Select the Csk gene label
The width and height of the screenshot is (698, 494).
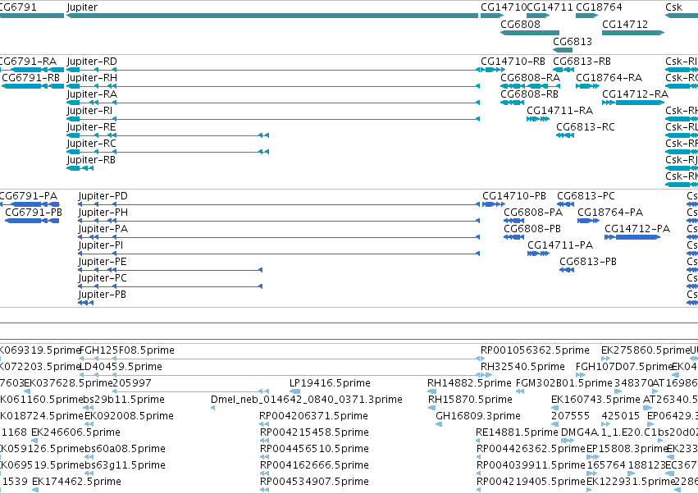(x=673, y=7)
